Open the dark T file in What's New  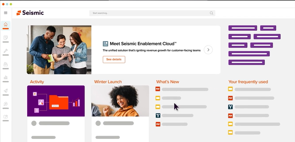(158, 115)
